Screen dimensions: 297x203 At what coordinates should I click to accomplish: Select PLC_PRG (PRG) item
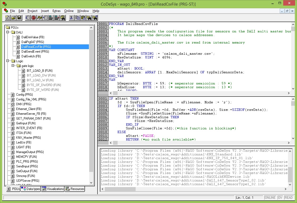coord(27,162)
